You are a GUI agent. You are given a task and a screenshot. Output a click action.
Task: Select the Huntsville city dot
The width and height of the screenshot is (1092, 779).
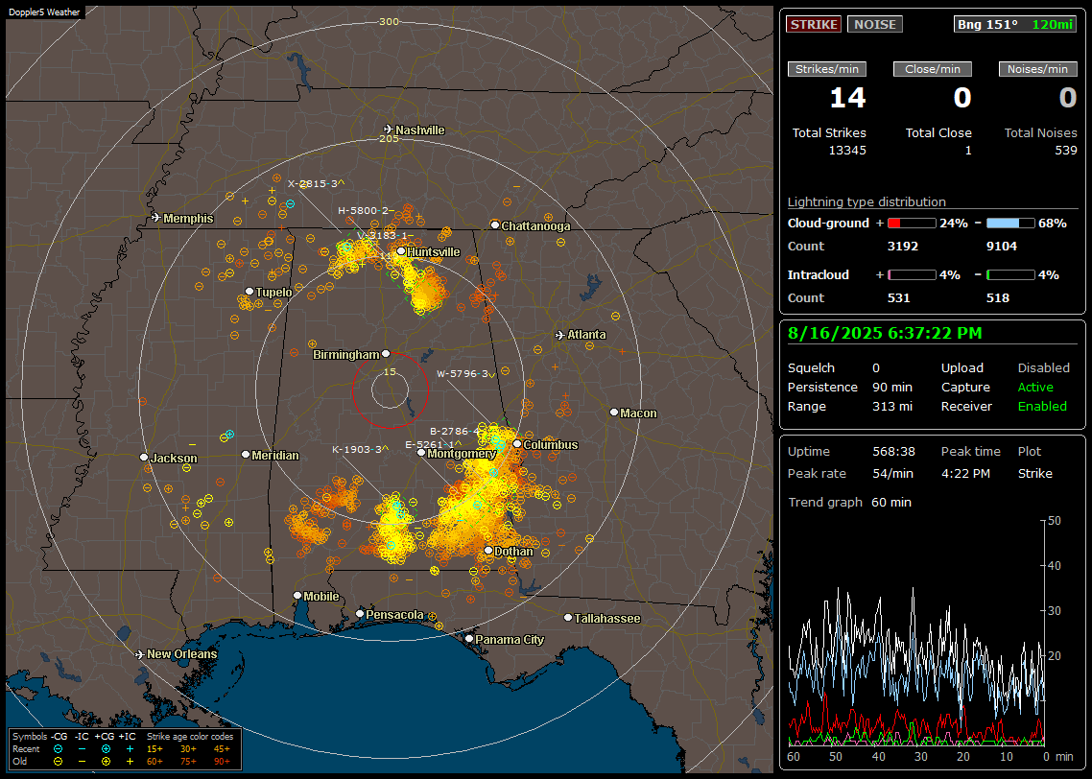pos(401,251)
